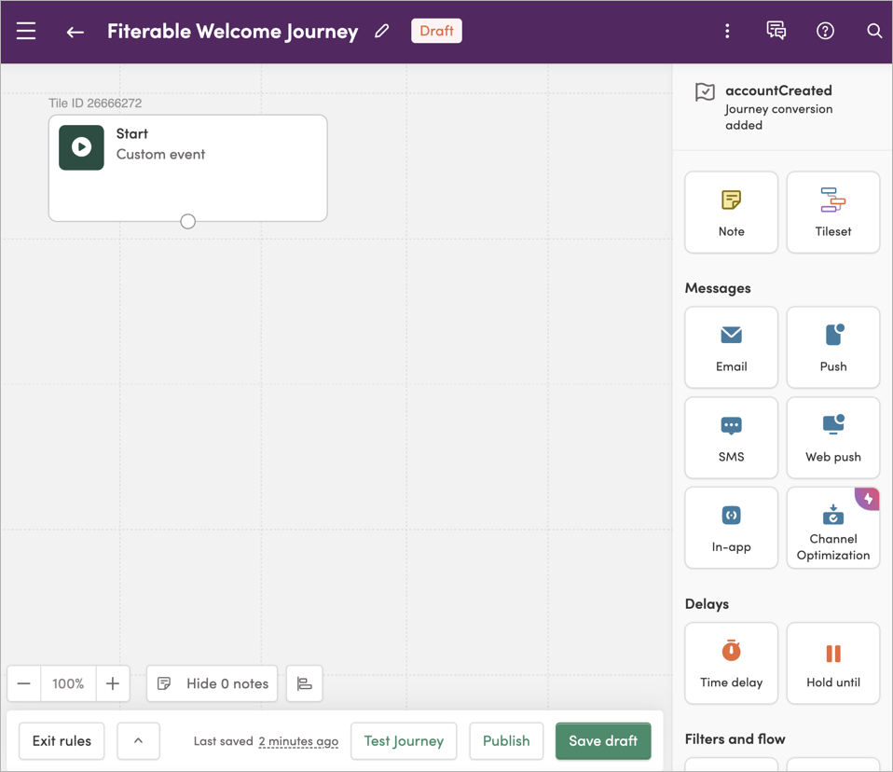The width and height of the screenshot is (893, 772).
Task: Click the 100% zoom level value
Action: (x=68, y=683)
